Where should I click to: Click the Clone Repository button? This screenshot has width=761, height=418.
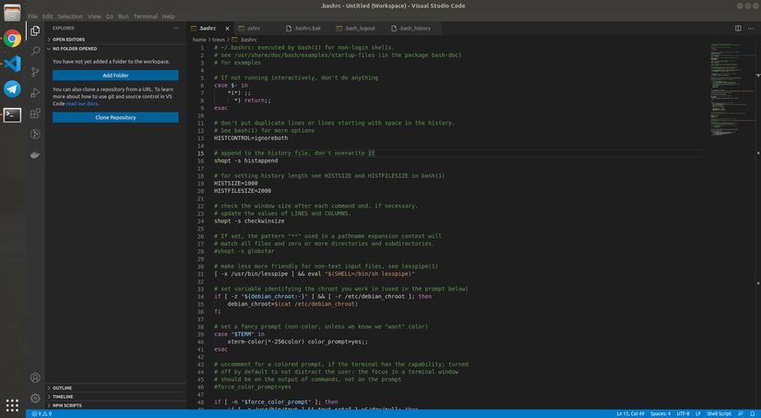pyautogui.click(x=115, y=117)
